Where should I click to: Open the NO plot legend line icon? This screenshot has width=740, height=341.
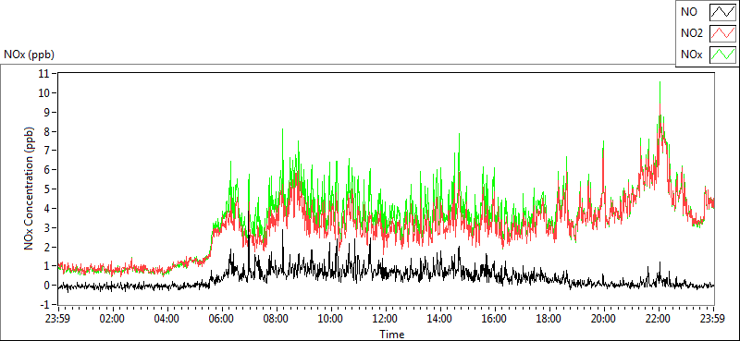(722, 12)
